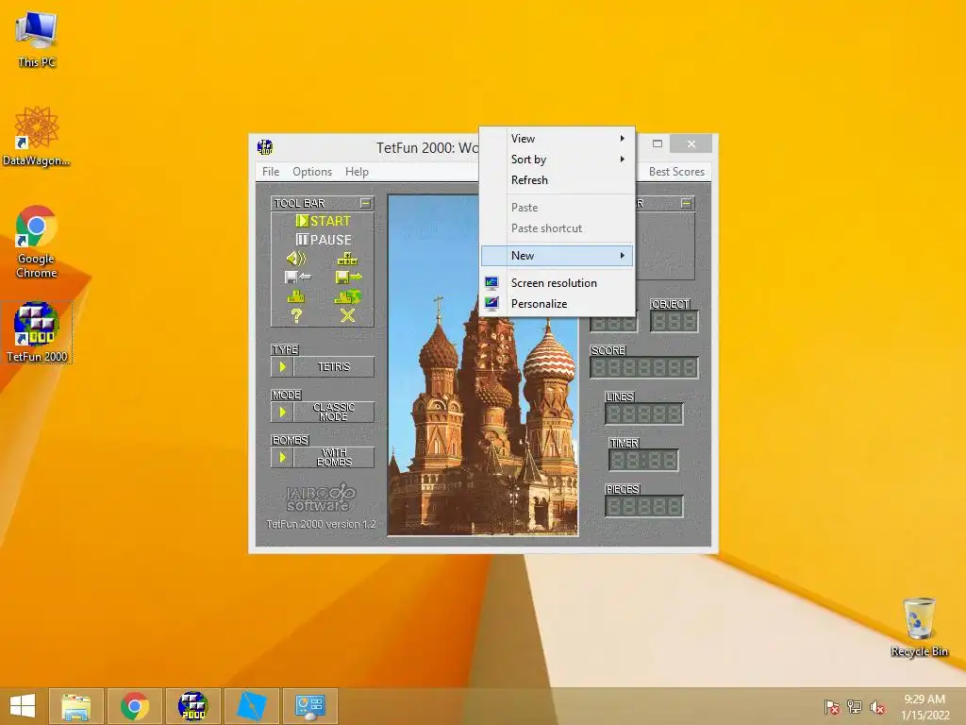
Task: Open Screen resolution from context menu
Action: click(x=557, y=283)
